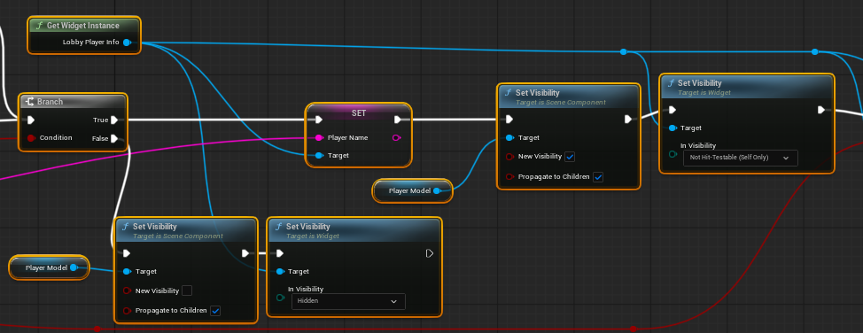Click the exec output pin of Hidden Set Visibility node

[430, 253]
